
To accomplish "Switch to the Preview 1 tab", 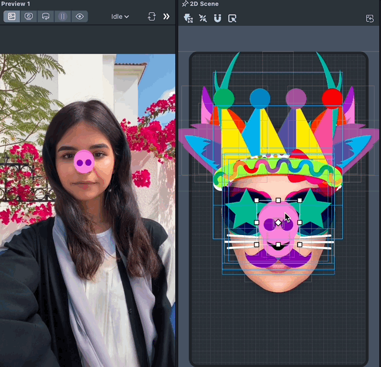I will tap(15, 4).
